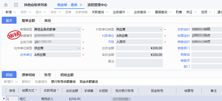Click the 销售组 link label
The image size is (222, 101).
(x=185, y=54)
